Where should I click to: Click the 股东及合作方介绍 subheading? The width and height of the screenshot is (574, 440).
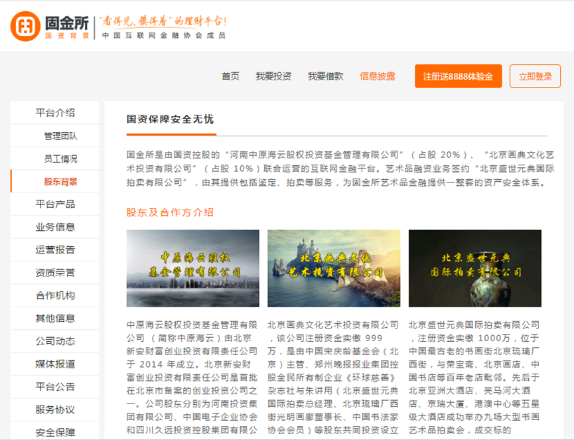[x=170, y=212]
